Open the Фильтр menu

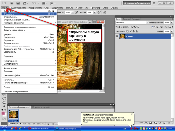(x=69, y=8)
